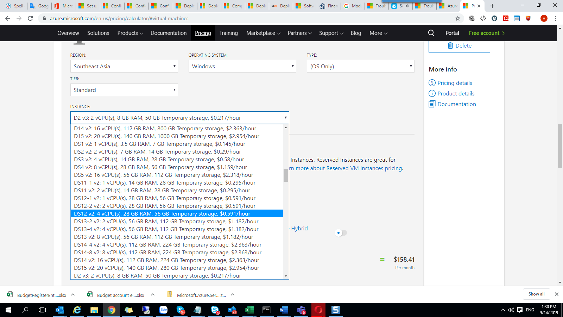Image resolution: width=563 pixels, height=317 pixels.
Task: Bookmark this page with the star icon
Action: (458, 18)
